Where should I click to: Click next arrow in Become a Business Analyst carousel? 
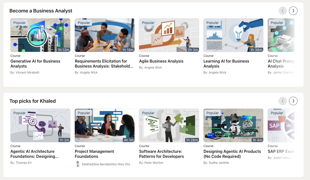(293, 11)
